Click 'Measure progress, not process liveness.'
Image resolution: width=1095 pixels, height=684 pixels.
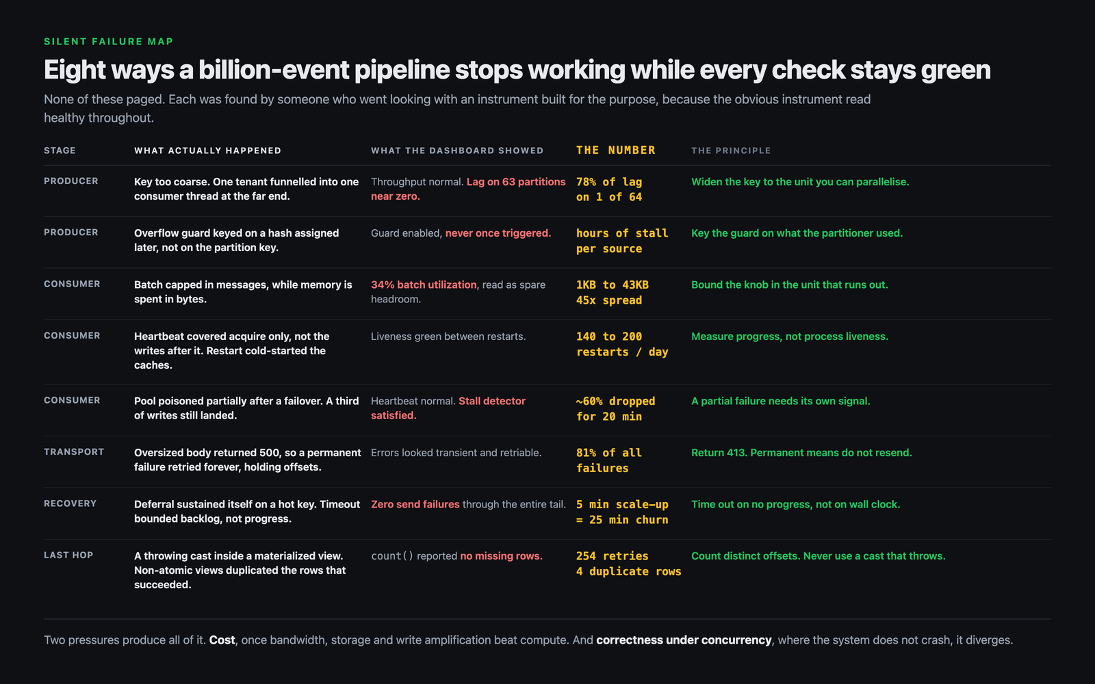pyautogui.click(x=790, y=337)
